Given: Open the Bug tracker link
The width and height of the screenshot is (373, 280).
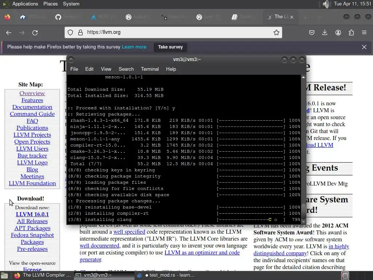Looking at the screenshot, I should tap(32, 156).
